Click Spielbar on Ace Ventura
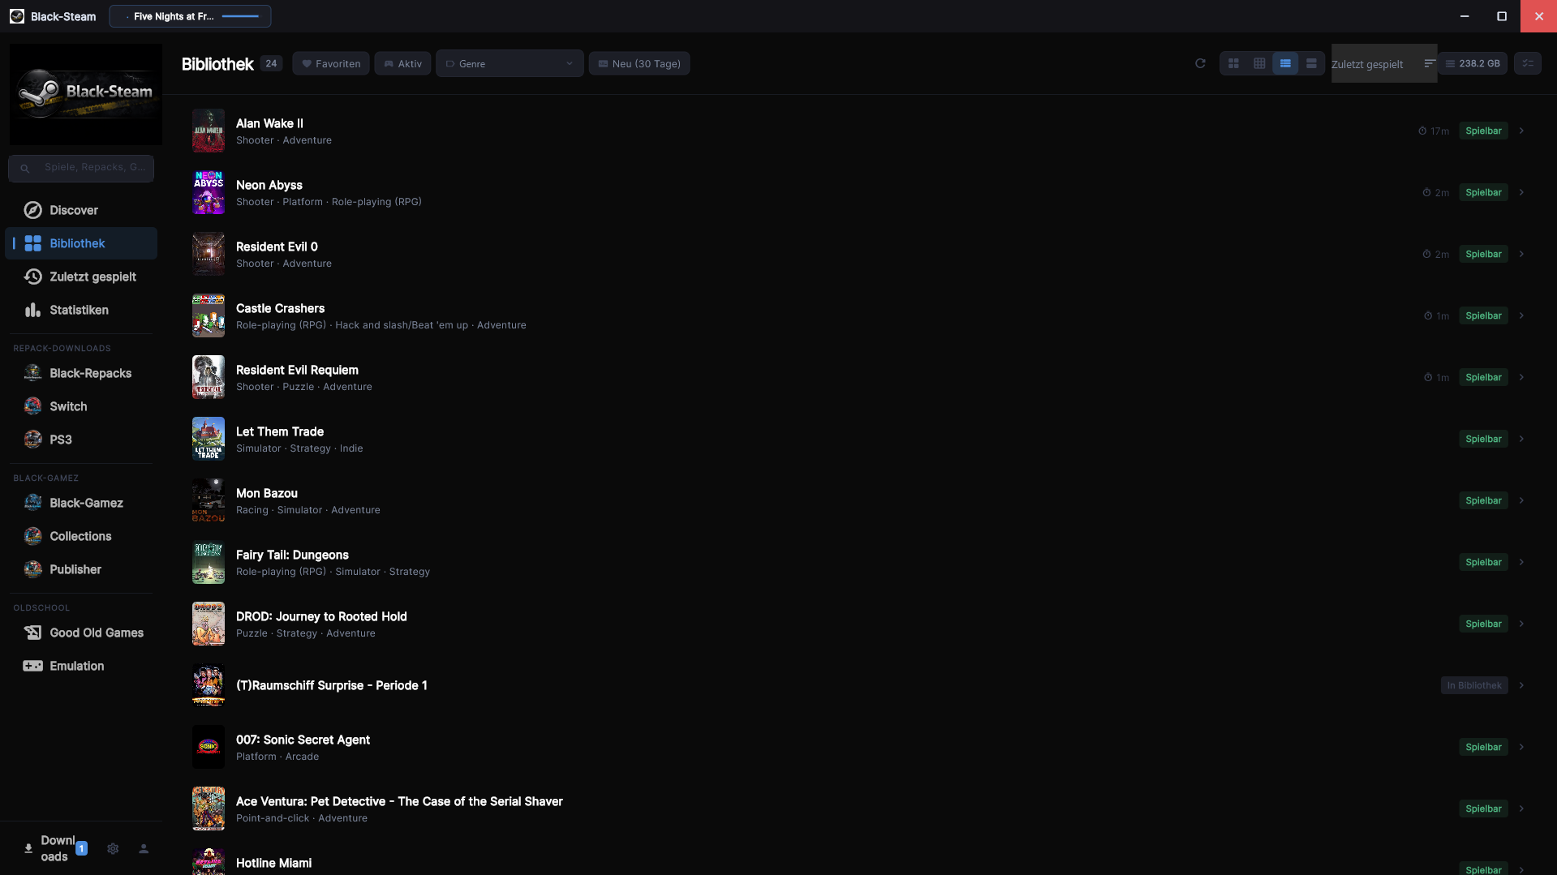 [x=1483, y=809]
